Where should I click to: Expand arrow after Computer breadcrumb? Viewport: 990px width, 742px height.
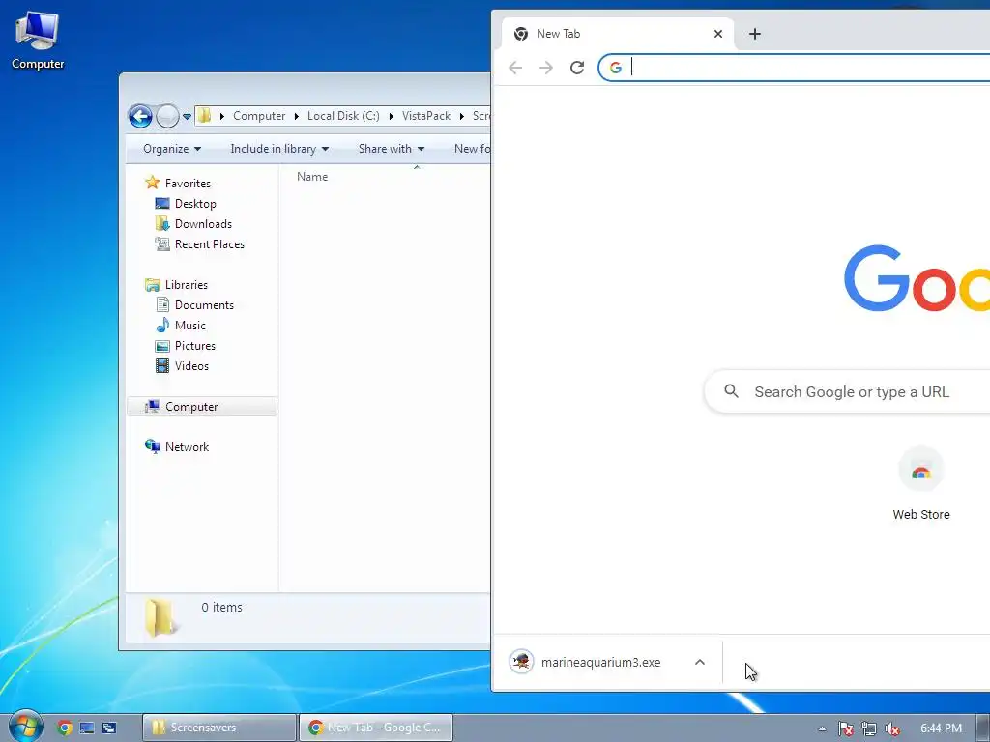(296, 116)
